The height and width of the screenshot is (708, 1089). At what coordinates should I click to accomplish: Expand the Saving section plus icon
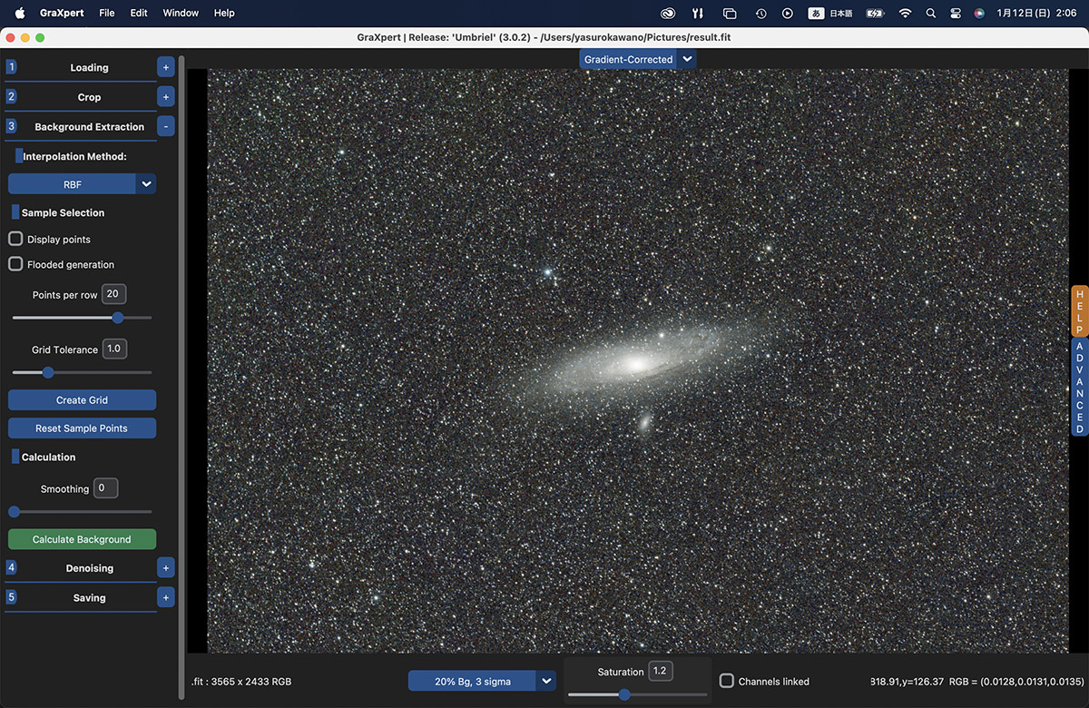tap(165, 597)
